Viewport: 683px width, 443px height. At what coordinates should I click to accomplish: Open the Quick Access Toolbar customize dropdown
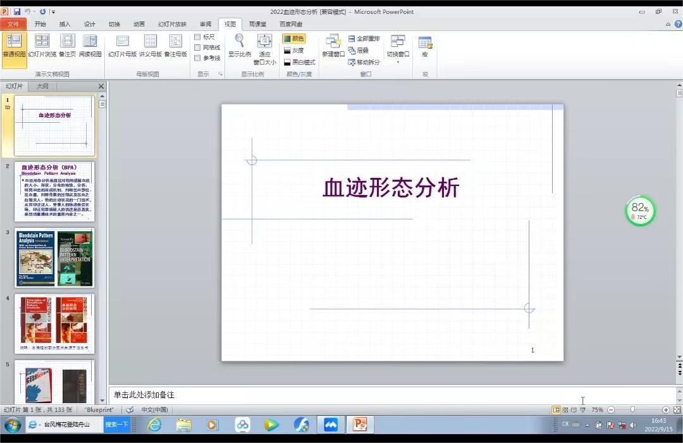54,12
